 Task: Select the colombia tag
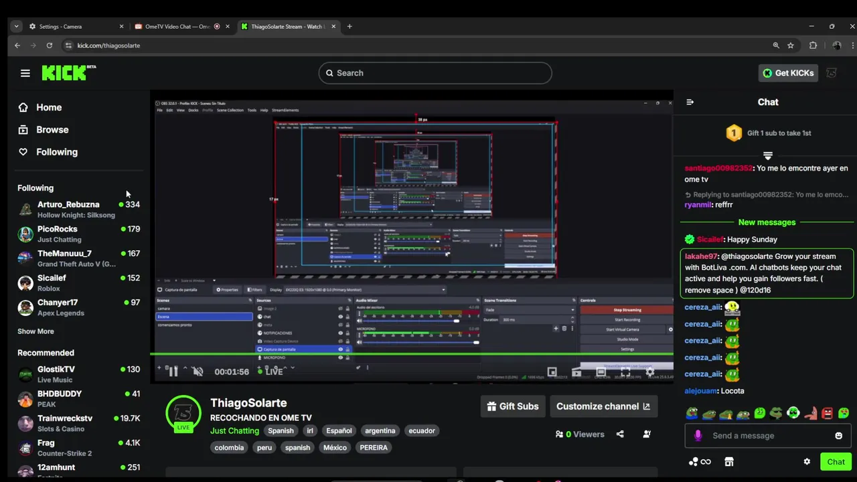229,447
